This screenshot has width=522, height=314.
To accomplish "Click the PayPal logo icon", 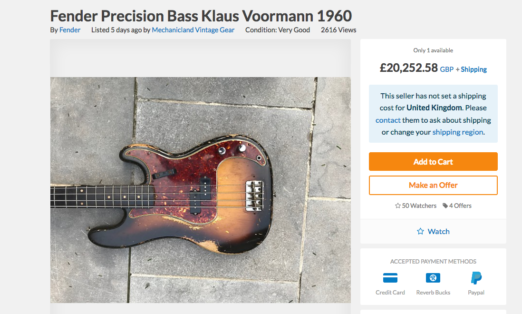I will pos(476,277).
